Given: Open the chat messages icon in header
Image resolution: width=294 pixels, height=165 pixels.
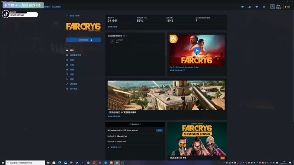Looking at the screenshot, I should [x=243, y=7].
